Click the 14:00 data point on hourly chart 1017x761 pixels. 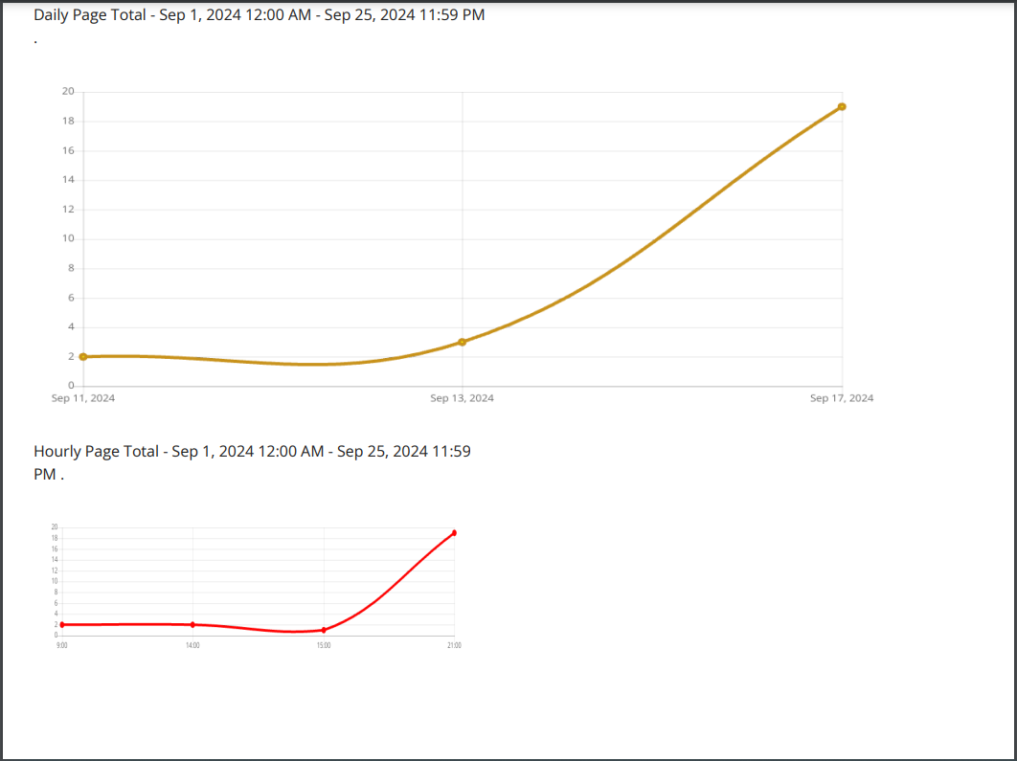(x=192, y=624)
